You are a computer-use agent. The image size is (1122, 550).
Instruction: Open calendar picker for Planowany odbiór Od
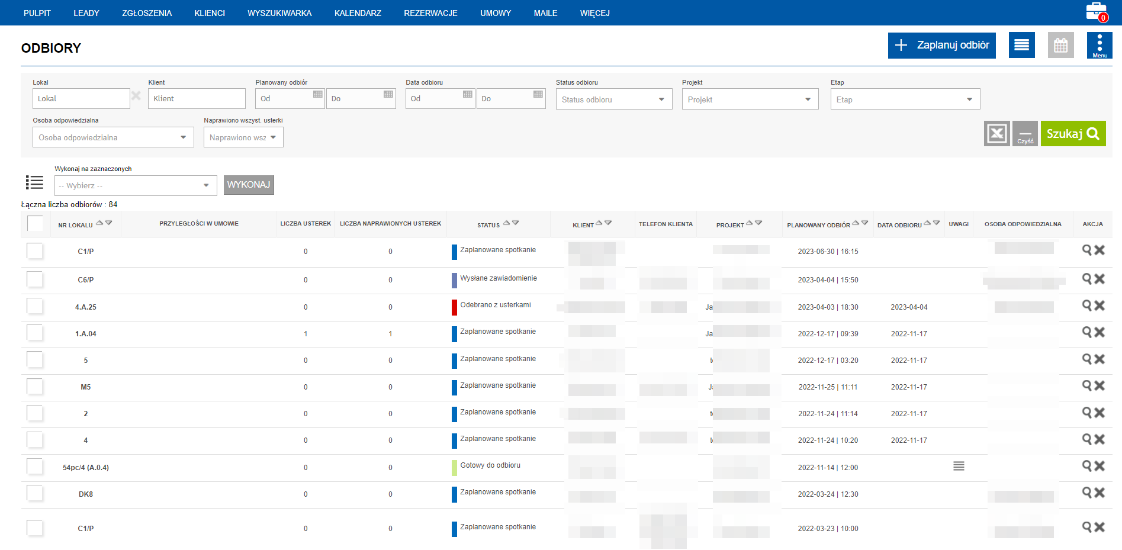tap(318, 94)
